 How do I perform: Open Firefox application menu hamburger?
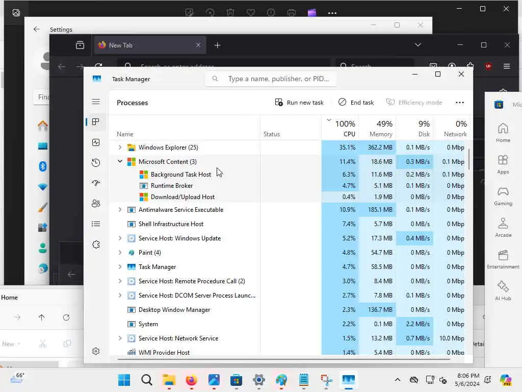point(507,66)
